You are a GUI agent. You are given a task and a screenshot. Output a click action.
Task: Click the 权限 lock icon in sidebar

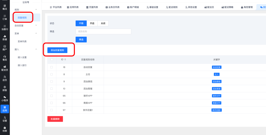coord(5,129)
